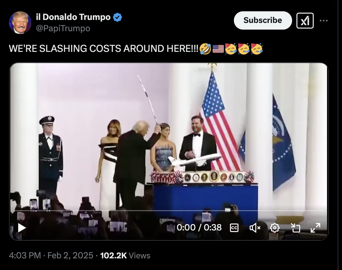Click the 102.2K Views count
Image resolution: width=342 pixels, height=270 pixels.
(x=125, y=255)
